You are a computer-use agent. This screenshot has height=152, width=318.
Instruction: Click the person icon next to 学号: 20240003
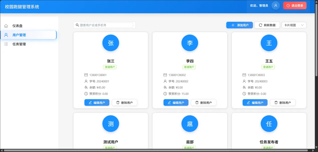(x=244, y=81)
